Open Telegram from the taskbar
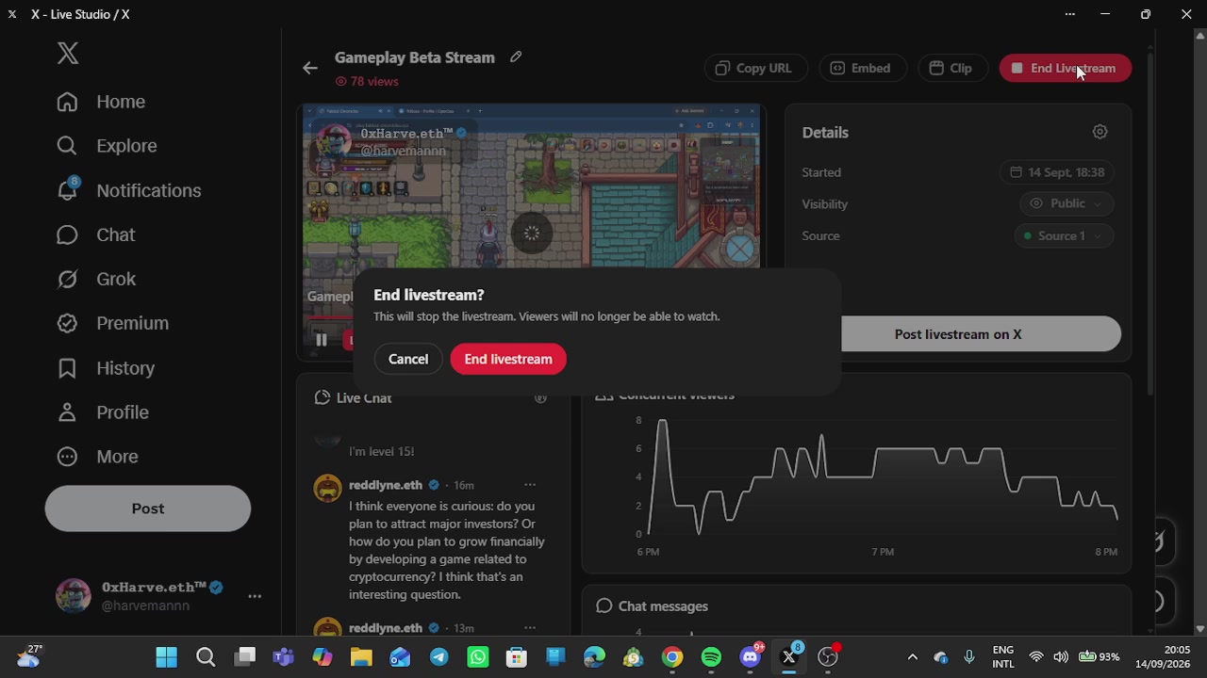1207x678 pixels. pyautogui.click(x=438, y=657)
